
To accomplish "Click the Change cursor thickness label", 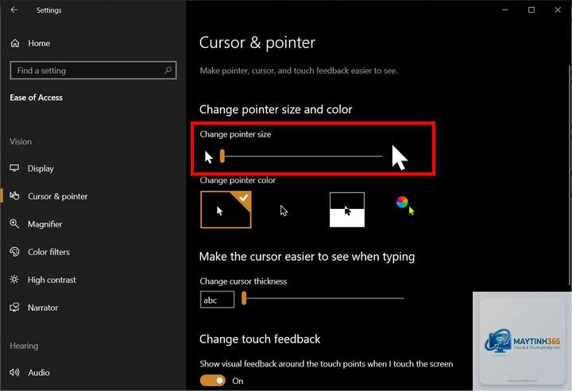I will 243,281.
